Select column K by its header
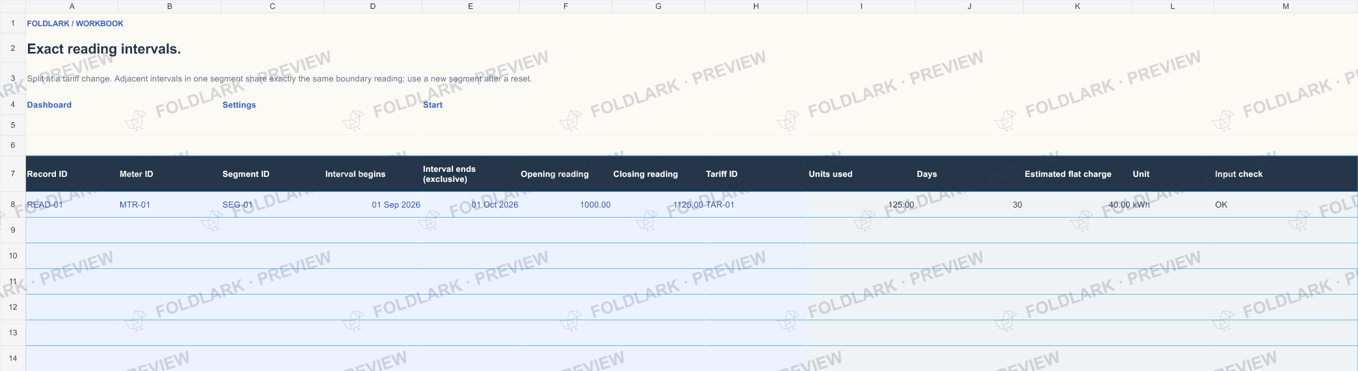1358x371 pixels. pos(1078,6)
